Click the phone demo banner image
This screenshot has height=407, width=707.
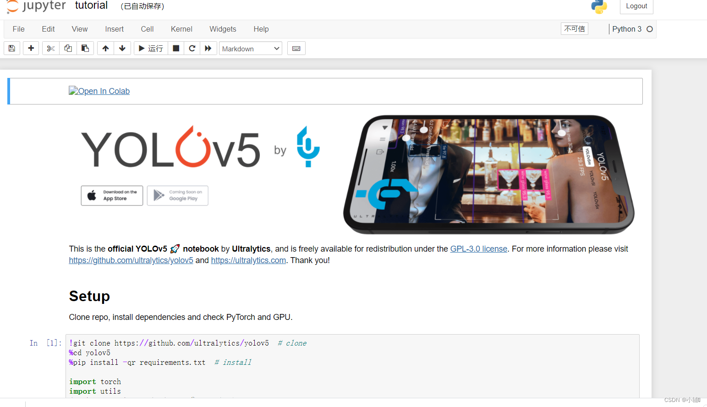click(488, 174)
